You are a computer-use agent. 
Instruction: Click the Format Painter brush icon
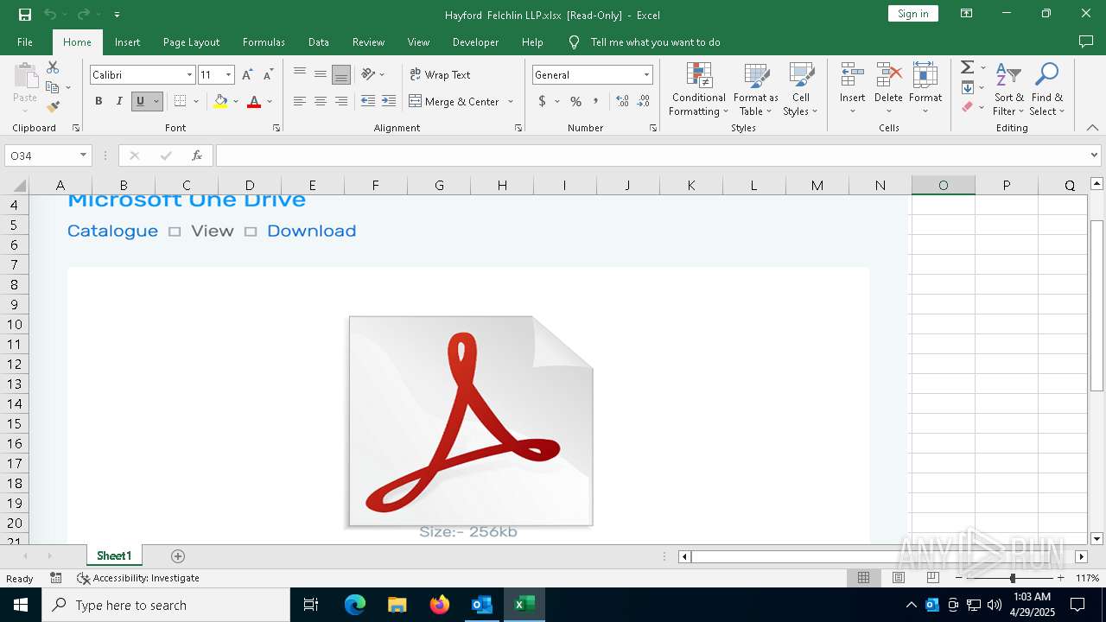(53, 107)
